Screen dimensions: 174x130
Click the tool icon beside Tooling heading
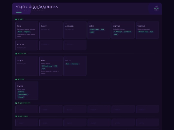point(16,116)
